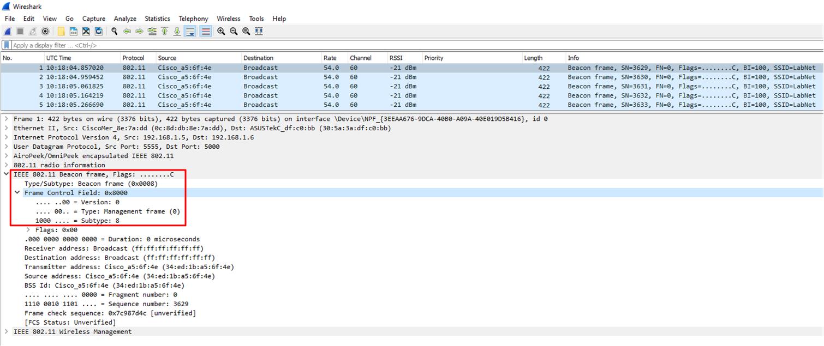
Task: Start a new capture with the shark fin icon
Action: click(7, 31)
